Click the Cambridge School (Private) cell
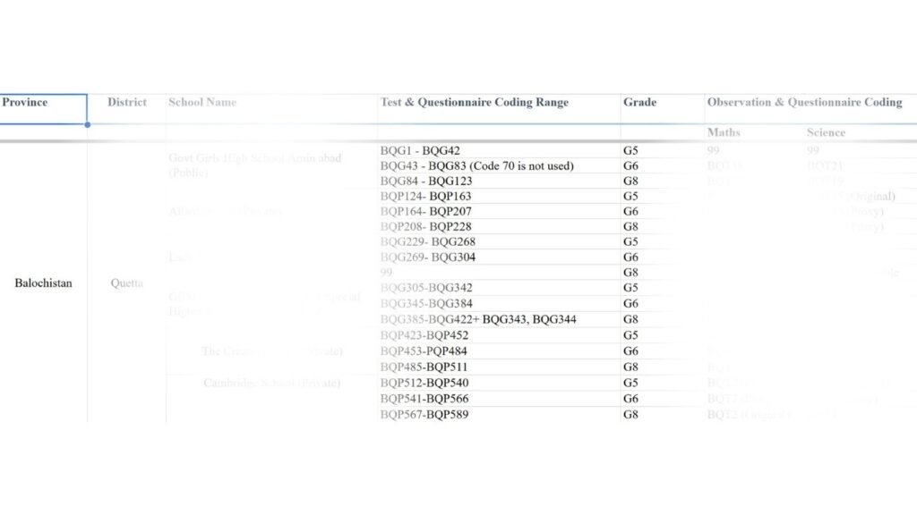Image resolution: width=917 pixels, height=515 pixels. point(271,383)
